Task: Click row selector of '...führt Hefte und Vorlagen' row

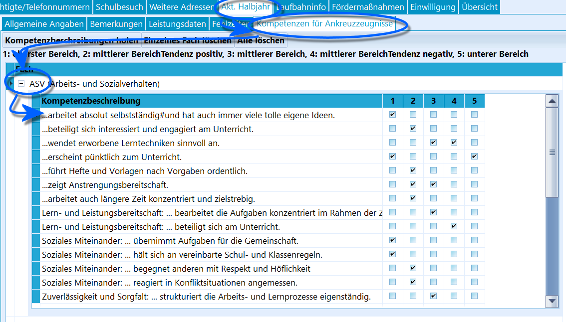Action: tap(36, 171)
